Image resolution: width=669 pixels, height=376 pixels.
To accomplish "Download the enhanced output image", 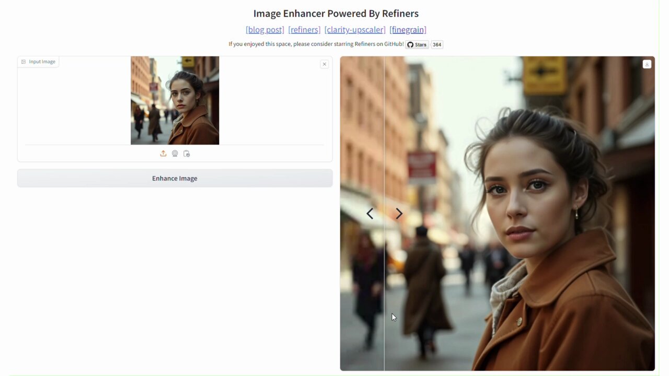I will [x=647, y=64].
